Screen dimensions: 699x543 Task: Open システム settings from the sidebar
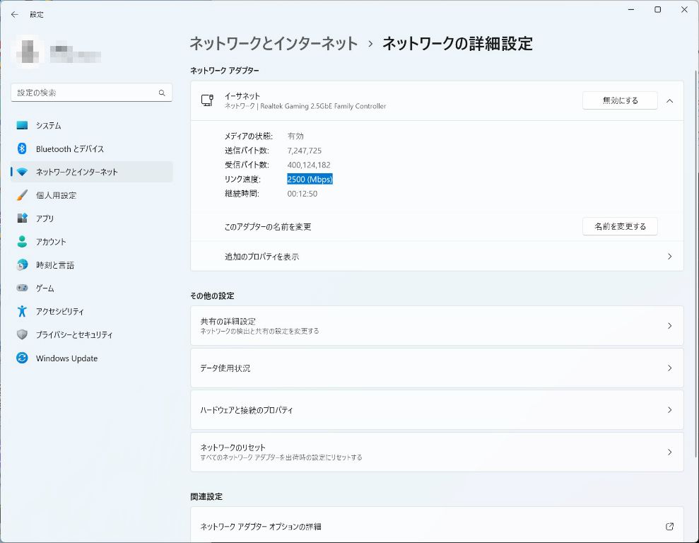48,125
